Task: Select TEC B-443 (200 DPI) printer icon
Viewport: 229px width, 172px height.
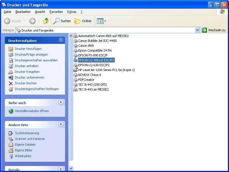Action: click(x=75, y=85)
